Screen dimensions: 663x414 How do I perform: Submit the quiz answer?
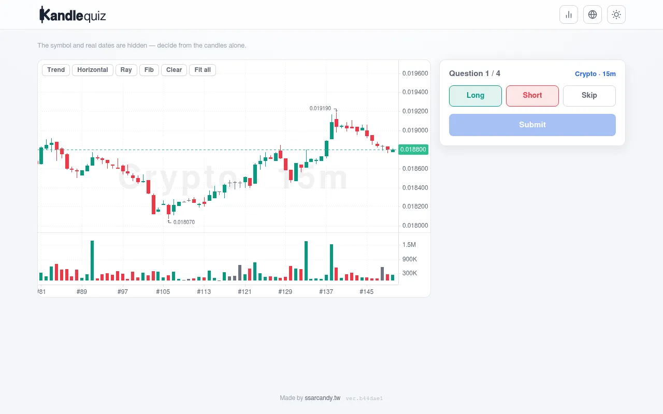tap(532, 125)
